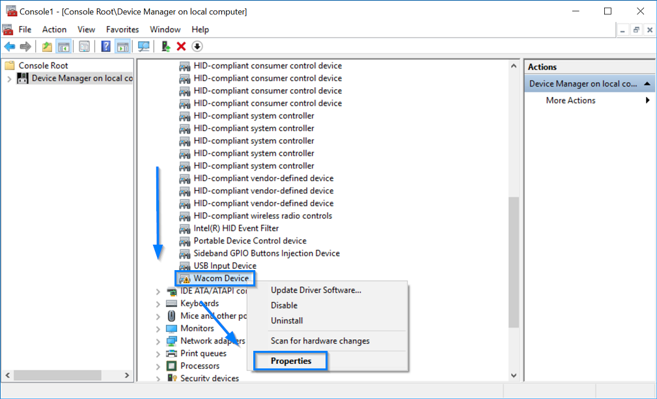Select the USB Input Device entry
This screenshot has height=399, width=657.
coord(225,266)
